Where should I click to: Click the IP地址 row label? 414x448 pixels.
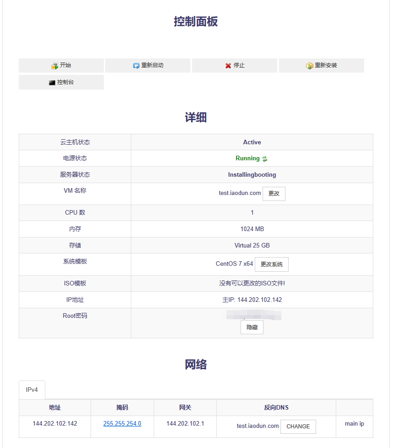[x=75, y=300]
